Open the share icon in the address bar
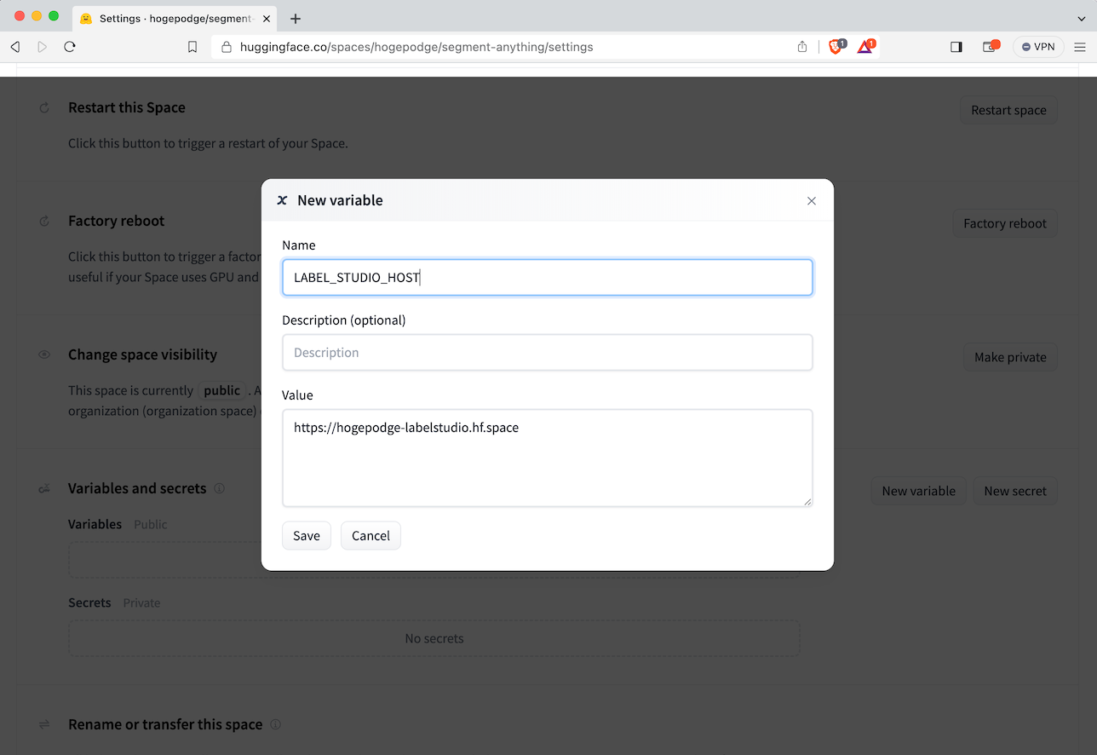1097x755 pixels. [x=801, y=47]
